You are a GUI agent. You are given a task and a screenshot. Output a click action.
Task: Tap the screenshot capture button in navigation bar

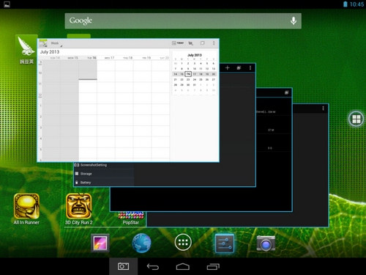click(x=124, y=266)
